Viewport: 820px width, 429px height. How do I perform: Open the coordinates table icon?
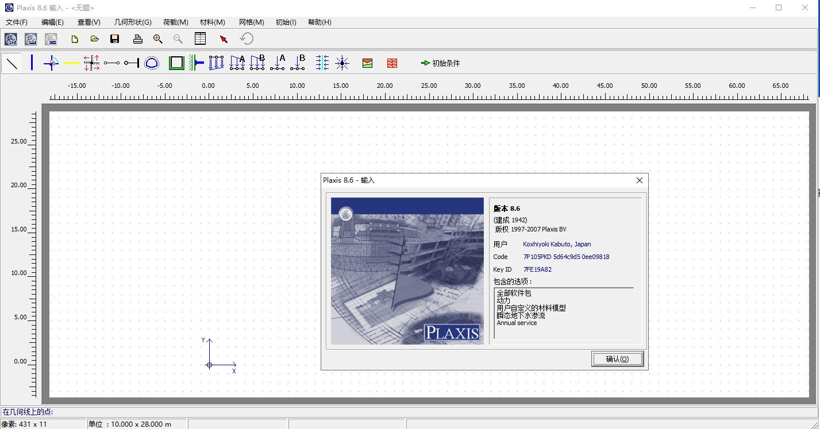coord(200,39)
